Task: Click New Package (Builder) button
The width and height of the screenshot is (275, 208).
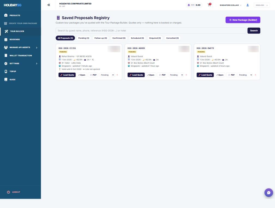Action: pyautogui.click(x=243, y=20)
